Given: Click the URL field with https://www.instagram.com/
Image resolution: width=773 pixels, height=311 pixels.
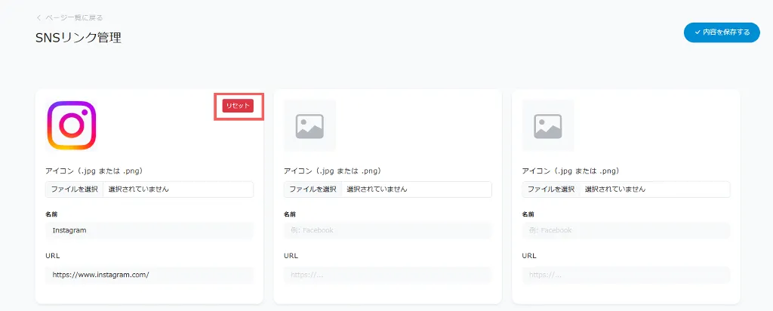Looking at the screenshot, I should 149,275.
